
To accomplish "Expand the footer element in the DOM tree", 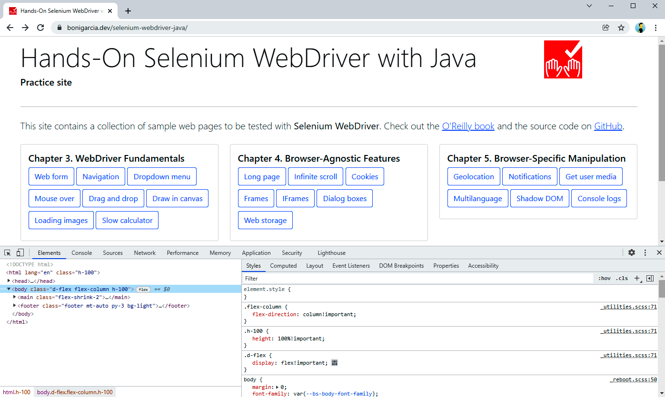I will [14, 305].
